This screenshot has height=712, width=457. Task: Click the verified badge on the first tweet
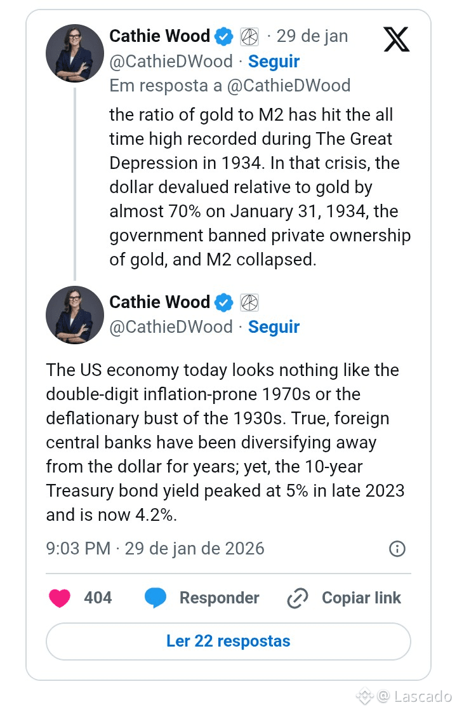tap(223, 36)
